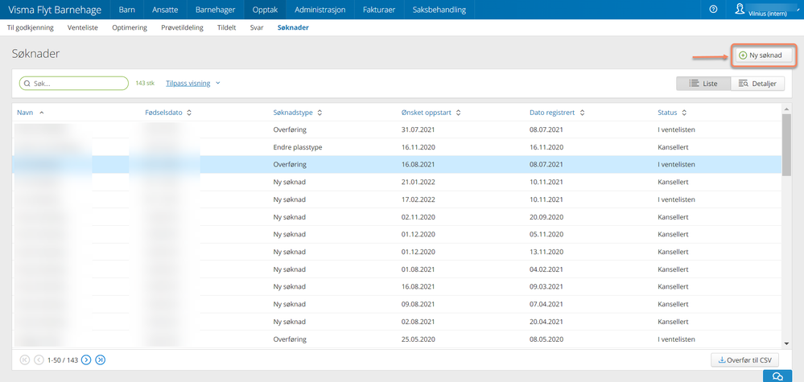This screenshot has height=382, width=804.
Task: Click the 21.01.2022 ønsket oppstart cell
Action: click(418, 182)
